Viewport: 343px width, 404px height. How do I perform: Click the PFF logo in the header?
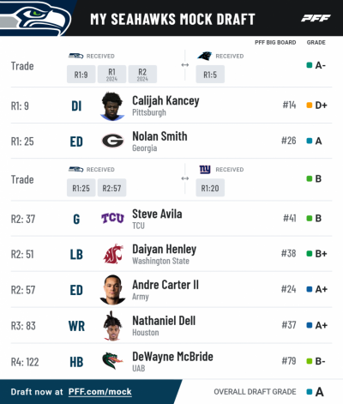(316, 18)
